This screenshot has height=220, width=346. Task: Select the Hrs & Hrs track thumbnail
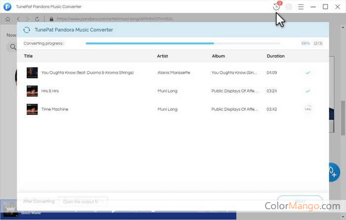(32, 91)
